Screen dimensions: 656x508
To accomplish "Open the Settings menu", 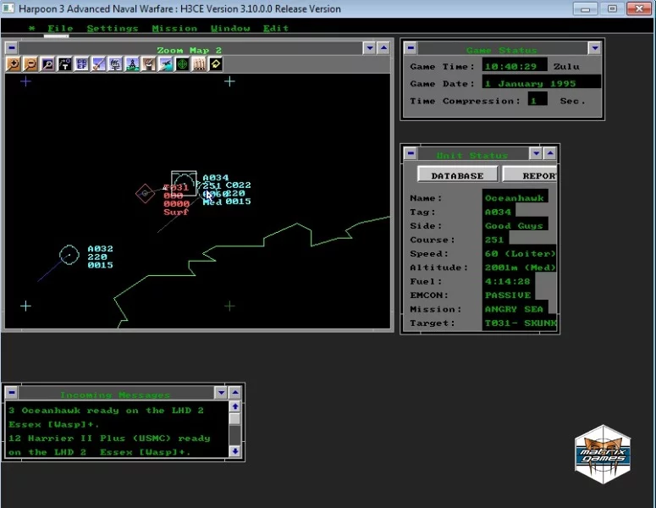I will [x=112, y=28].
